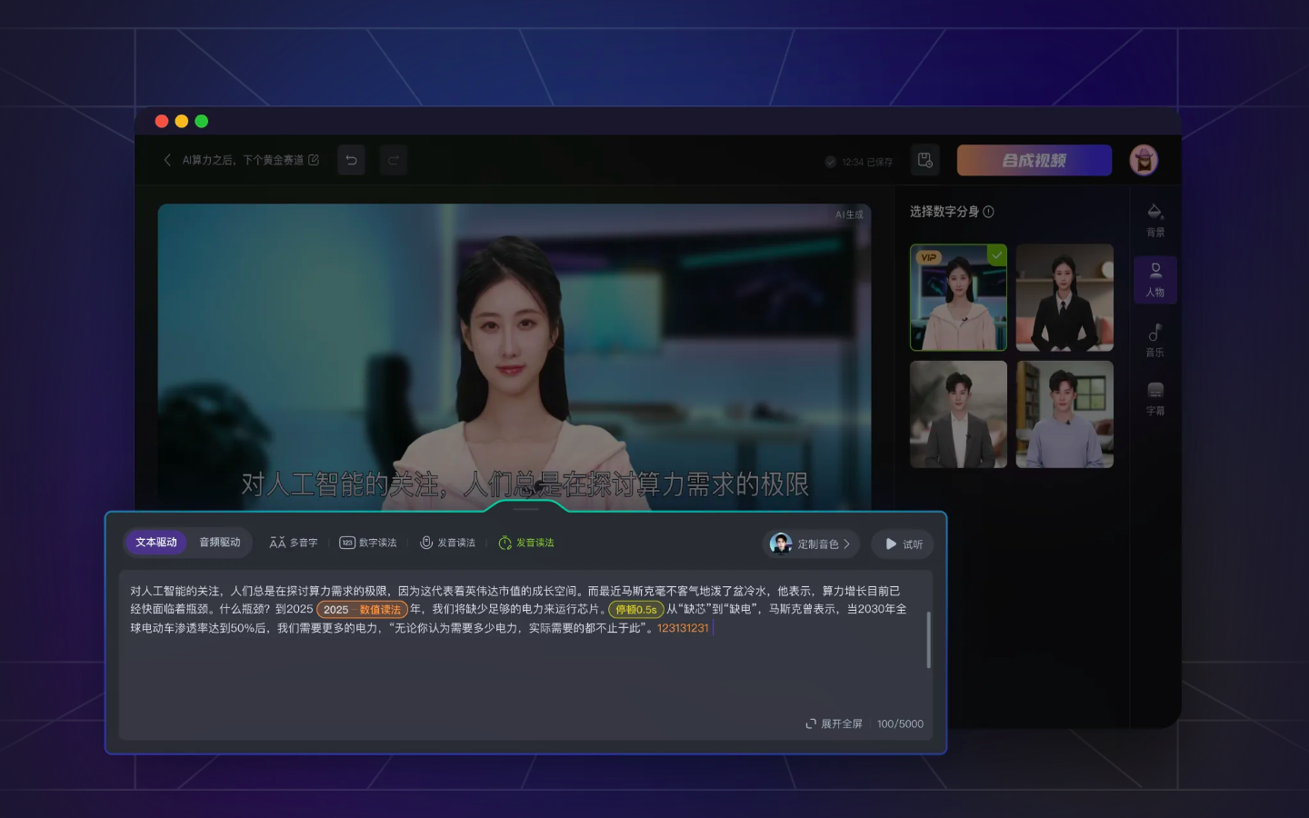This screenshot has width=1309, height=818.
Task: Click 展开全屏 to expand the editor fullscreen
Action: coord(834,724)
